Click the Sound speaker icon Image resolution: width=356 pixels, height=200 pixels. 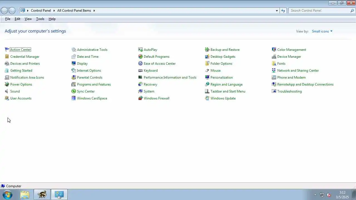(x=7, y=91)
